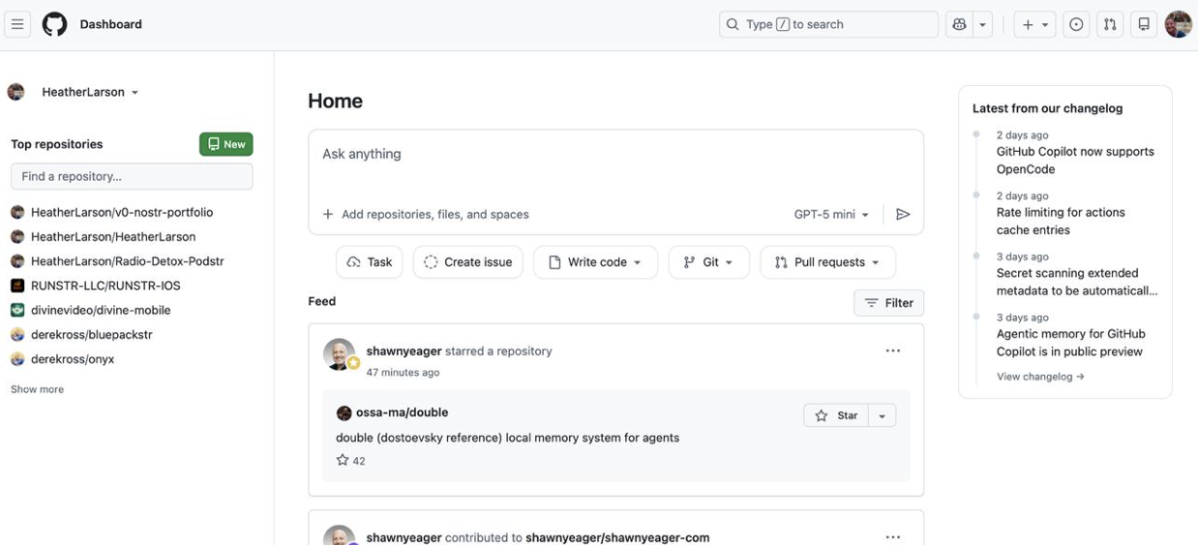1198x545 pixels.
Task: Click the divine-mobile repository avatar icon
Action: point(17,310)
